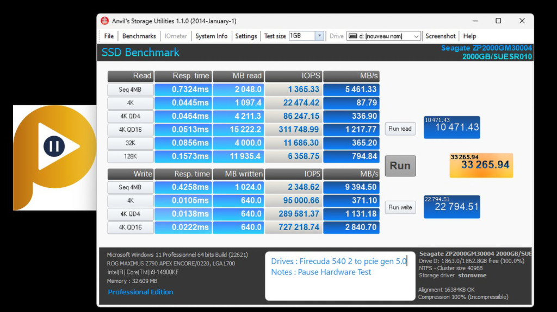Click the Read 4K QD16 test button
Screen dimensions: 557x312
coord(131,130)
